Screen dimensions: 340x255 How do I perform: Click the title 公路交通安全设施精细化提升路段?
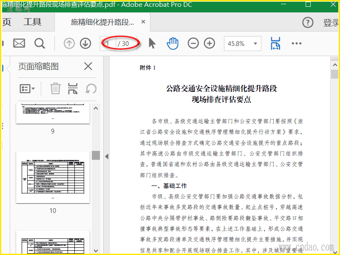[x=221, y=88]
